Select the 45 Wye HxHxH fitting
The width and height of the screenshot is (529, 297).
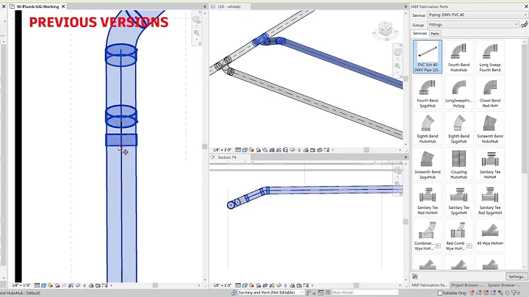490,235
